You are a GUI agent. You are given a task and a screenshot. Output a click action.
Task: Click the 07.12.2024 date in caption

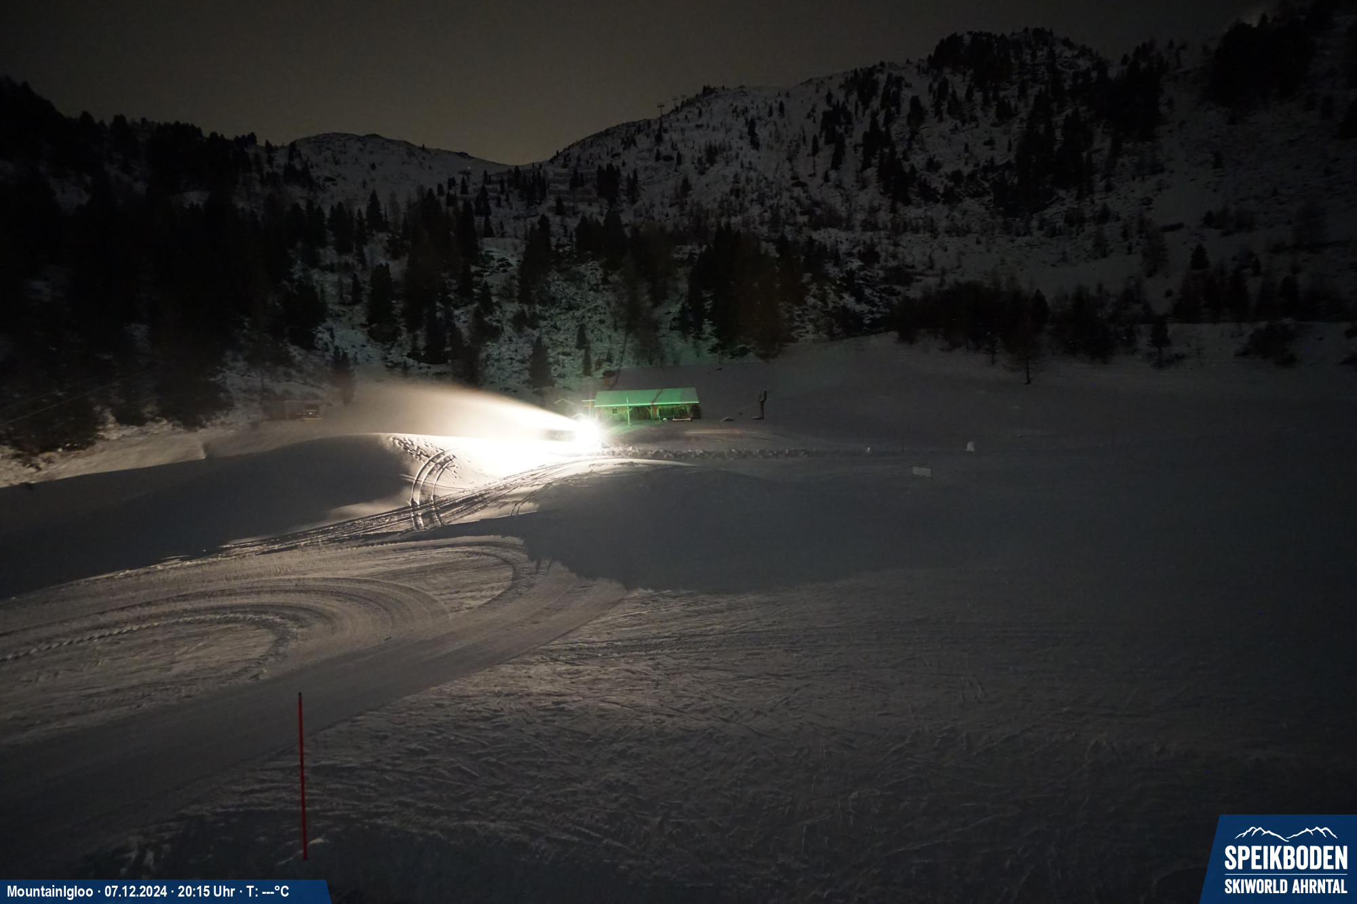click(x=135, y=891)
